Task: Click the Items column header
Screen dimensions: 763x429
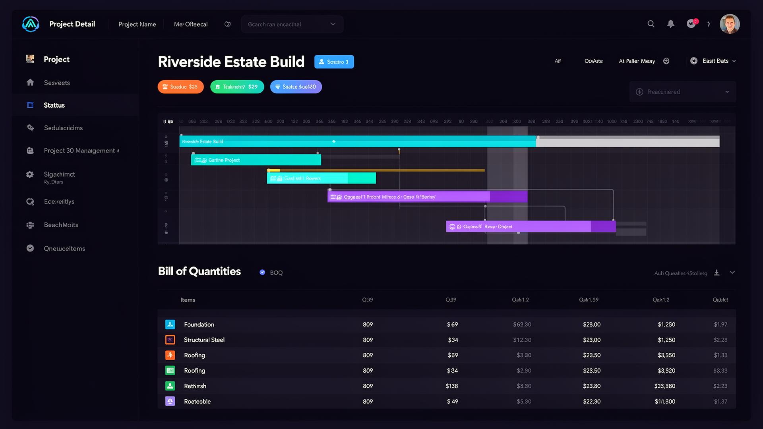Action: (x=188, y=300)
